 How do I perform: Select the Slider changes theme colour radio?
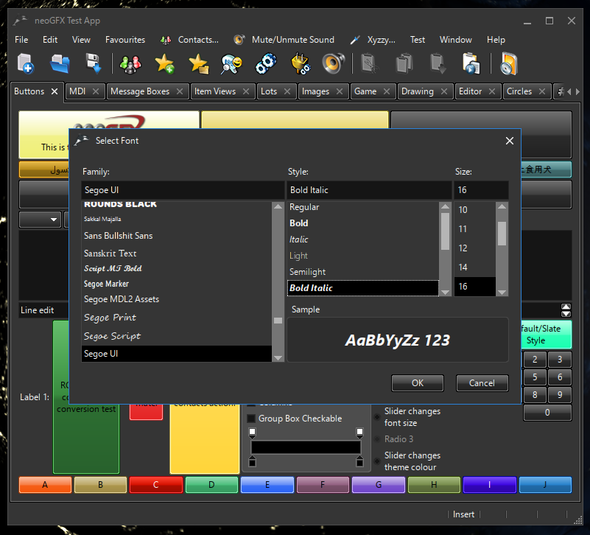(x=378, y=462)
